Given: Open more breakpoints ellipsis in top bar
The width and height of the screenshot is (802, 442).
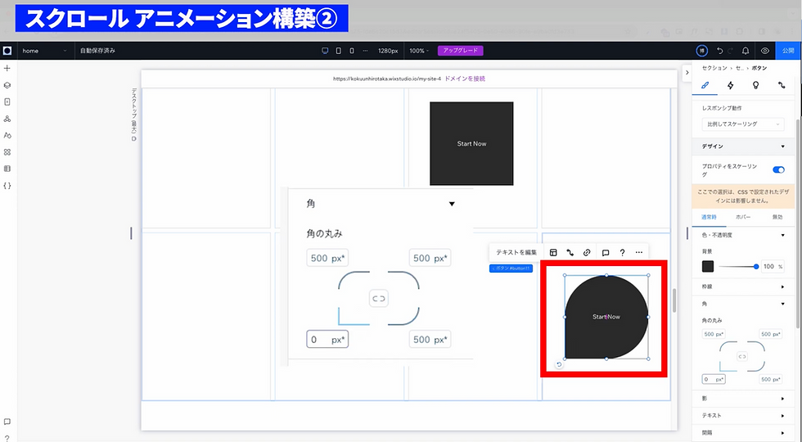Looking at the screenshot, I should click(365, 51).
